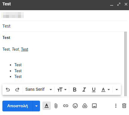
Task: Open the emoji picker
Action: point(75,106)
